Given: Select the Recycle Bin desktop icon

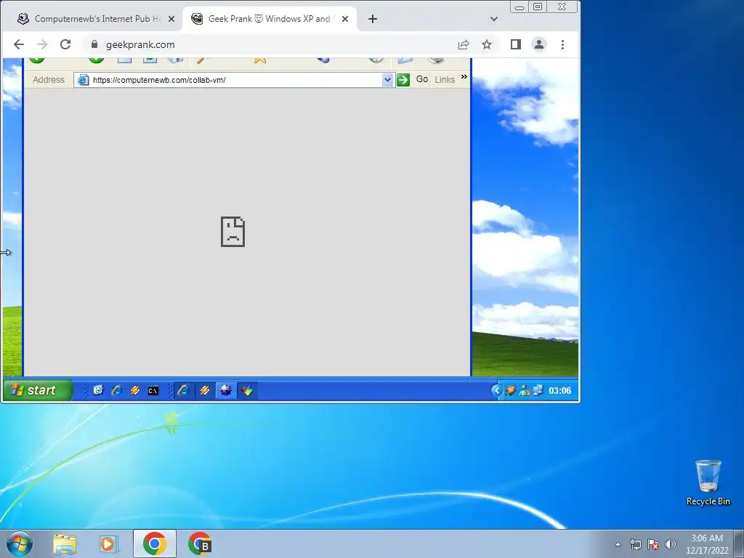Looking at the screenshot, I should click(708, 483).
